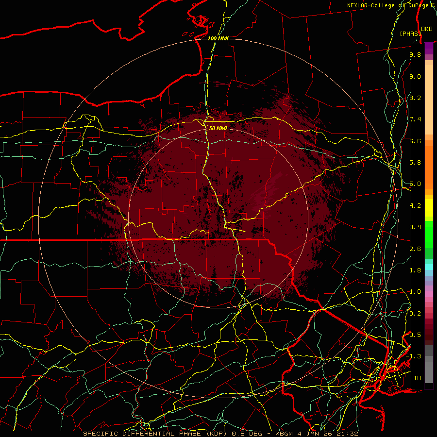
Task: Select the 9.0 legend value
Action: [415, 76]
